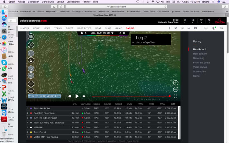Image resolution: width=229 pixels, height=143 pixels.
Task: Open Volvo Ocean Race Facebook page
Action: click(169, 28)
